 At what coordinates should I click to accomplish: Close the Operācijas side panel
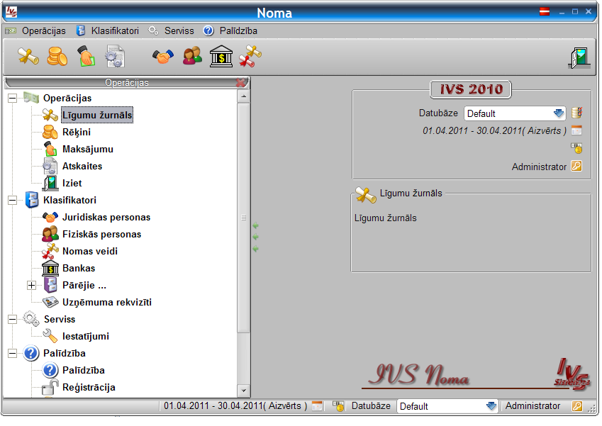(x=240, y=82)
